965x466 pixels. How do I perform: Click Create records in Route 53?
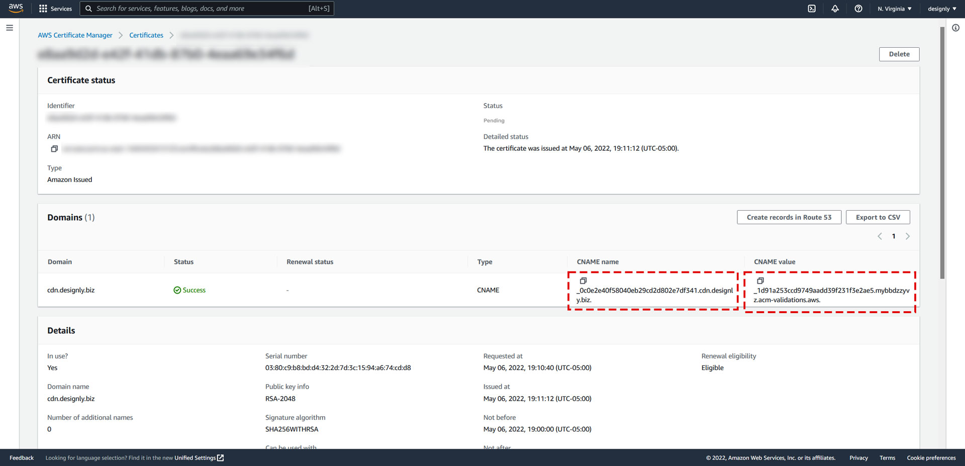789,217
